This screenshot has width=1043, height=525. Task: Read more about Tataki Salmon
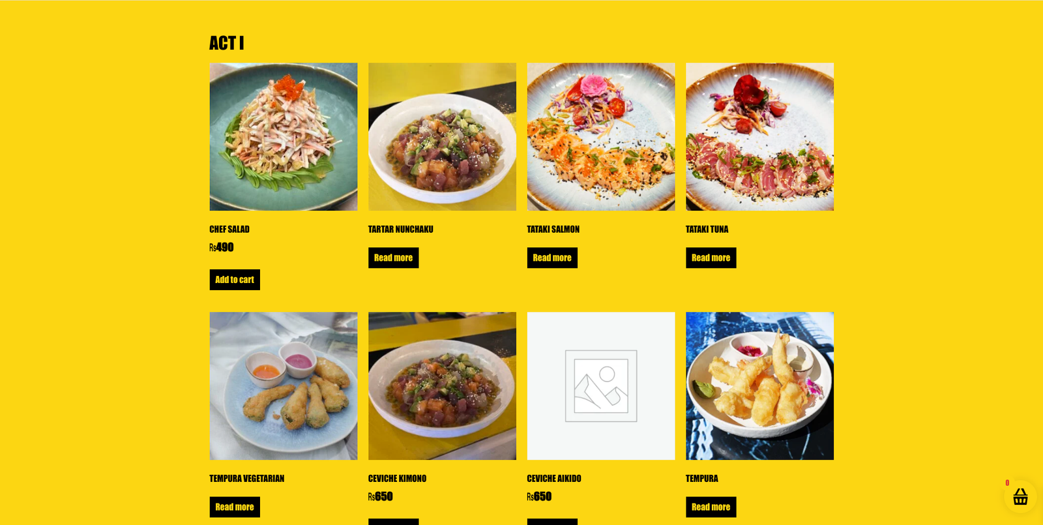552,258
